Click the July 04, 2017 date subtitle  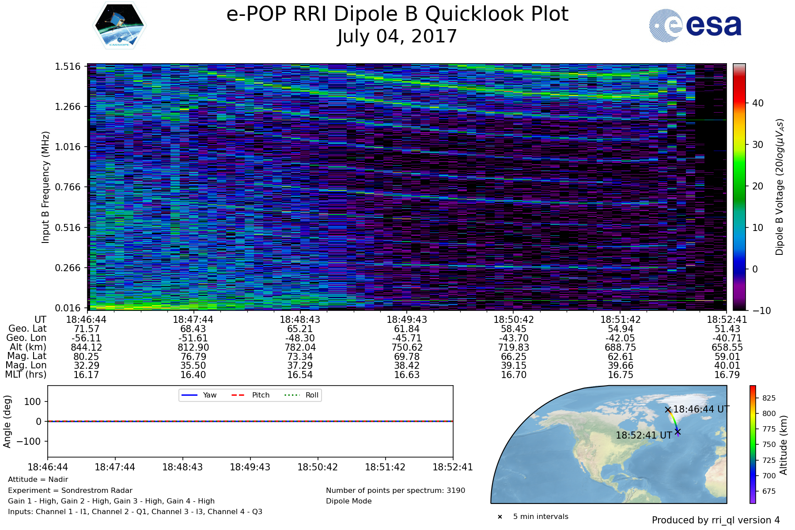[x=397, y=37]
